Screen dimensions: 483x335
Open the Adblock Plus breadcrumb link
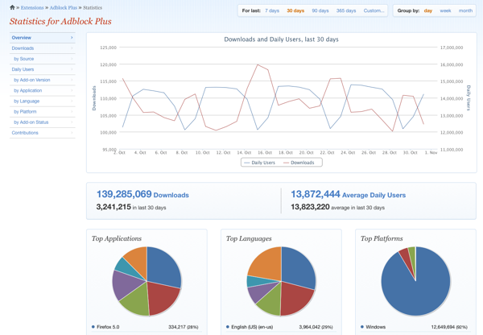pos(63,8)
